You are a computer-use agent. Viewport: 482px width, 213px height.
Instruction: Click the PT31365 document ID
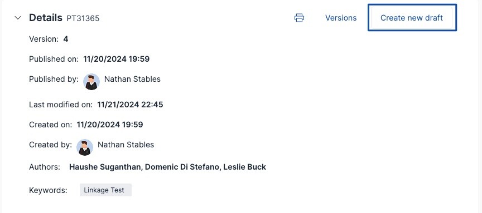(83, 18)
